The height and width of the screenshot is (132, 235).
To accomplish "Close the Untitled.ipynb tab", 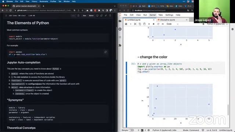I will pyautogui.click(x=153, y=20).
